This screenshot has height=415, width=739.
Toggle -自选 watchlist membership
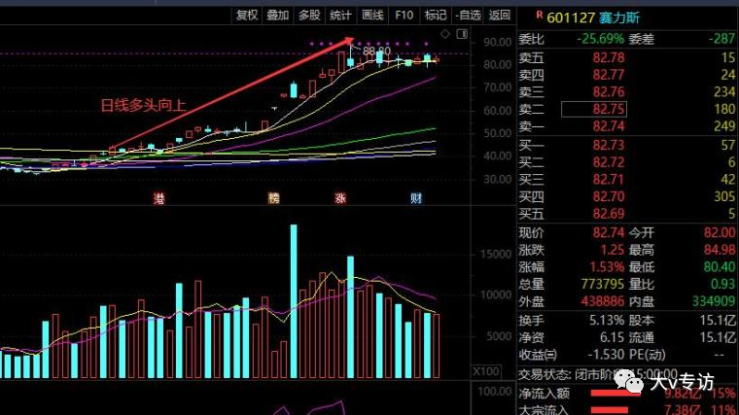468,16
